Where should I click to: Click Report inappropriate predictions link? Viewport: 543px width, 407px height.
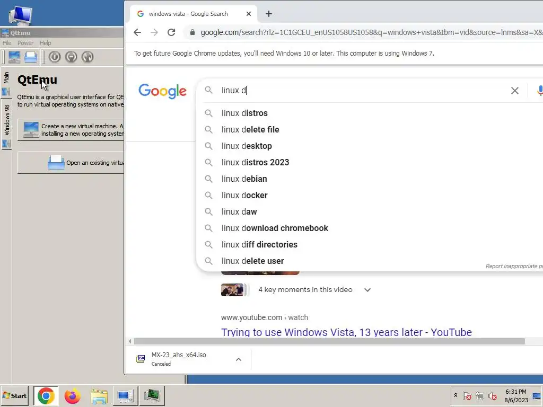pyautogui.click(x=514, y=266)
